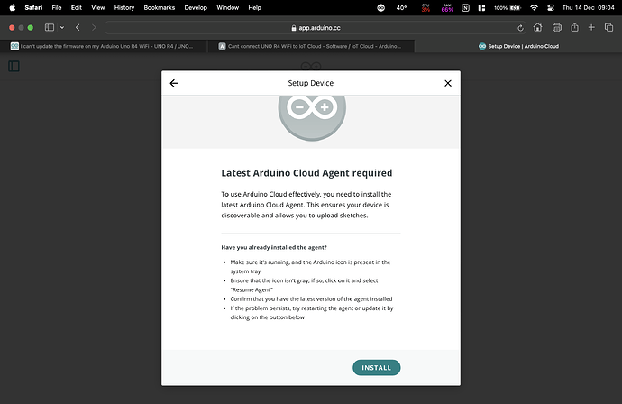Click 'Latest Arduino Cloud Agent required' heading
622x404 pixels.
(306, 173)
